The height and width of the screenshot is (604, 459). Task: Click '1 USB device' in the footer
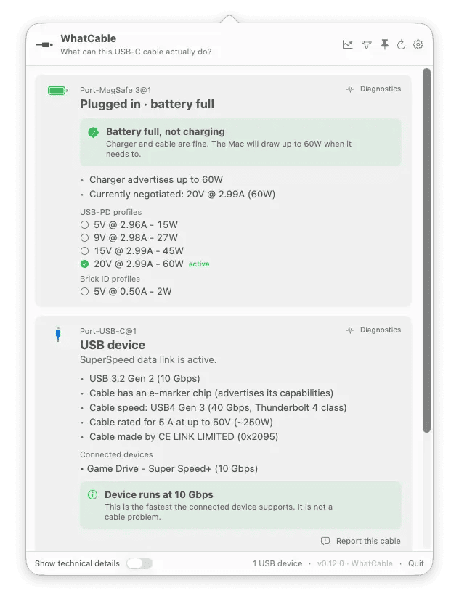point(277,563)
